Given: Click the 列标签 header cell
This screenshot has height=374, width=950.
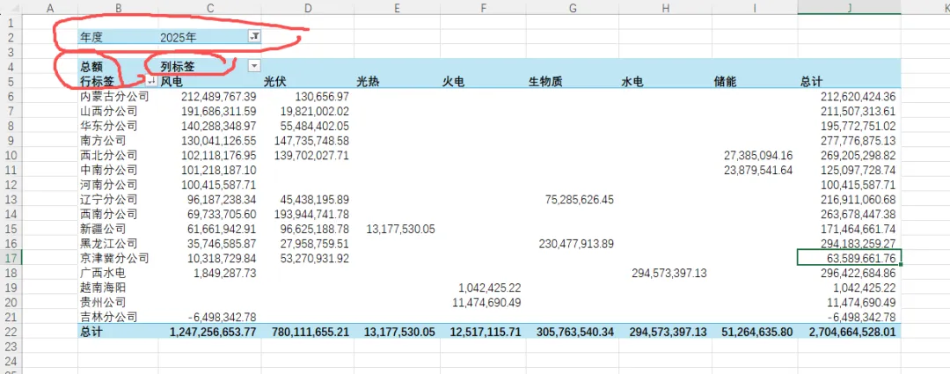Looking at the screenshot, I should (x=177, y=66).
